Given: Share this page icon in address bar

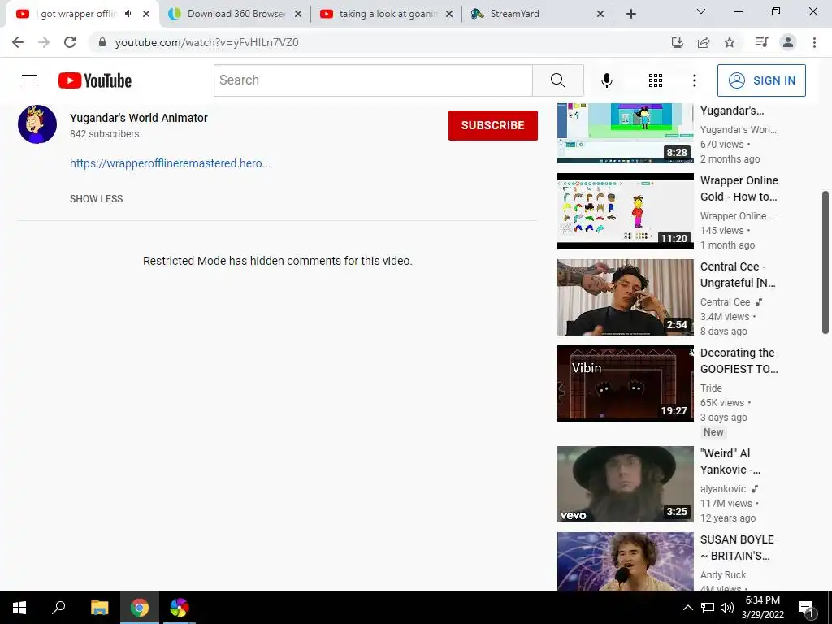Looking at the screenshot, I should click(704, 42).
